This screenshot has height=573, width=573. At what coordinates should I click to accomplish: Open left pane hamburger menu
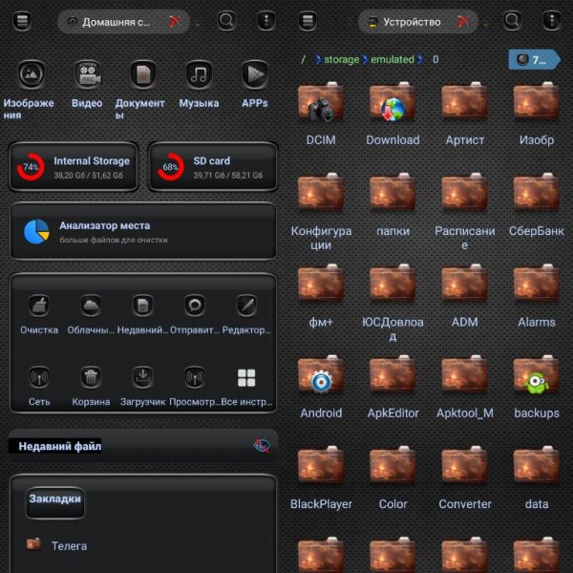pyautogui.click(x=22, y=21)
